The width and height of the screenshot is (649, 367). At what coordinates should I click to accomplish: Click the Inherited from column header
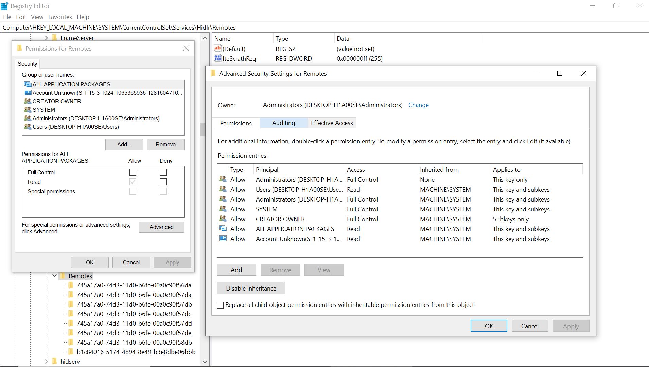coord(454,169)
